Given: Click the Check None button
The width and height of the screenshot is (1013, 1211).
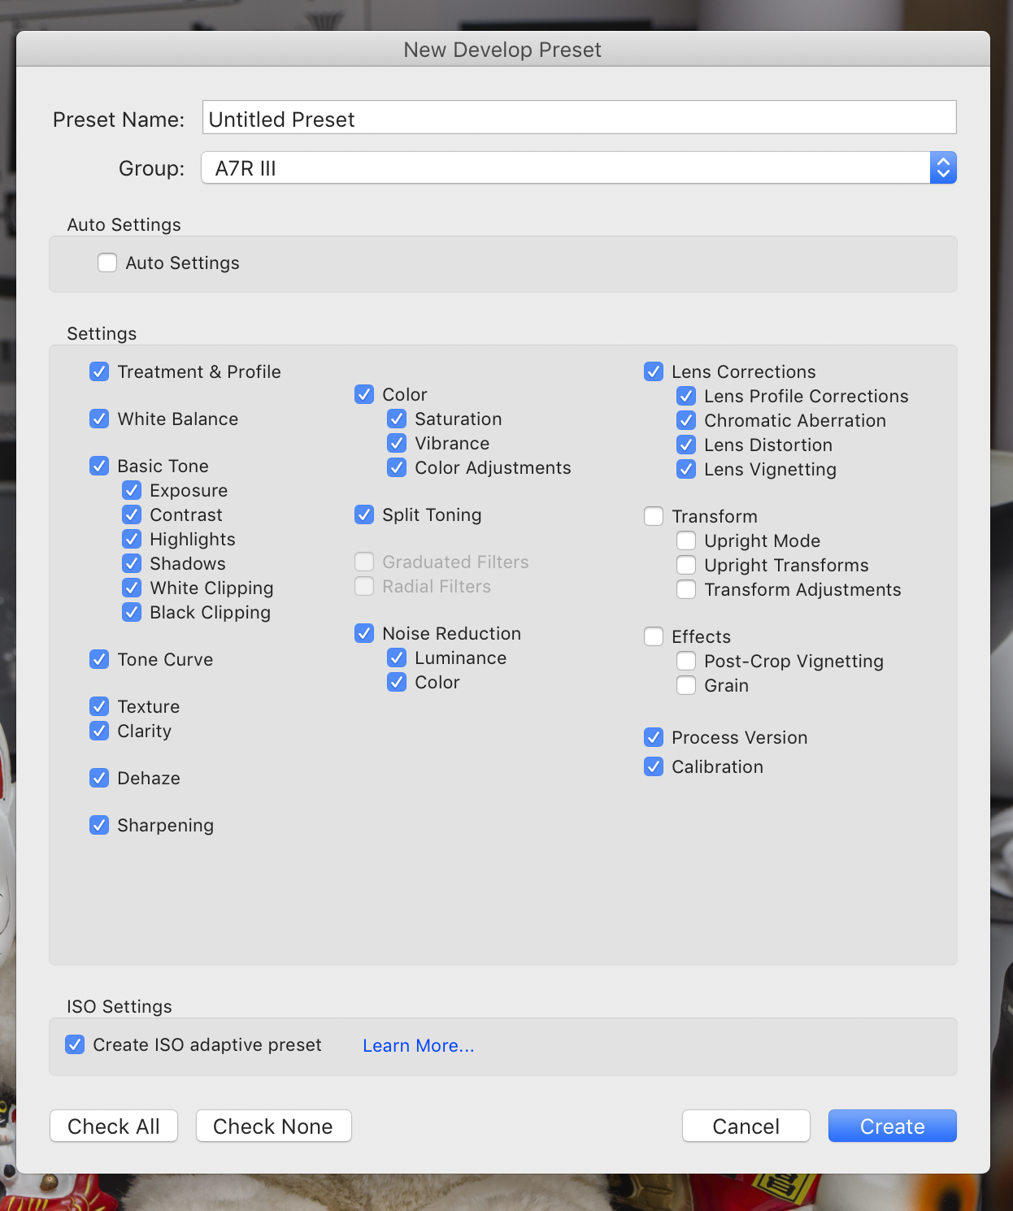Looking at the screenshot, I should pos(274,1126).
